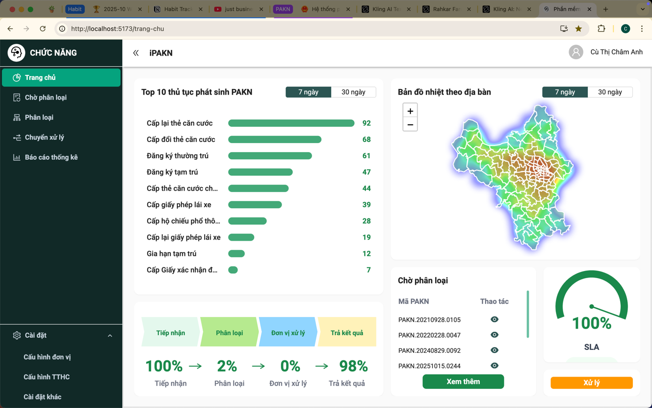652x408 pixels.
Task: View details of PAKN.20210928.0105 with eye icon
Action: click(494, 319)
